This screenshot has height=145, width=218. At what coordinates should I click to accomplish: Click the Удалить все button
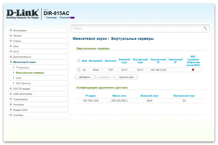tap(126, 77)
